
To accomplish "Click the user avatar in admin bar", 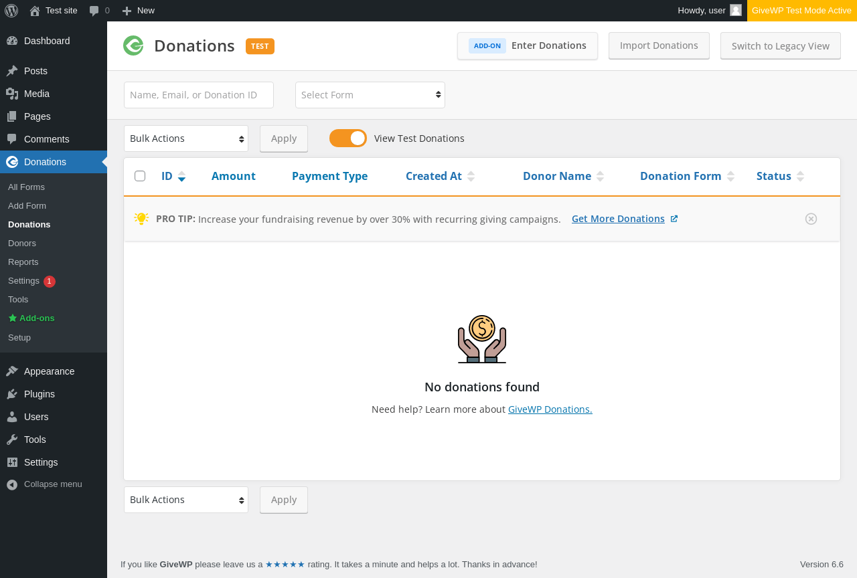I will click(736, 10).
